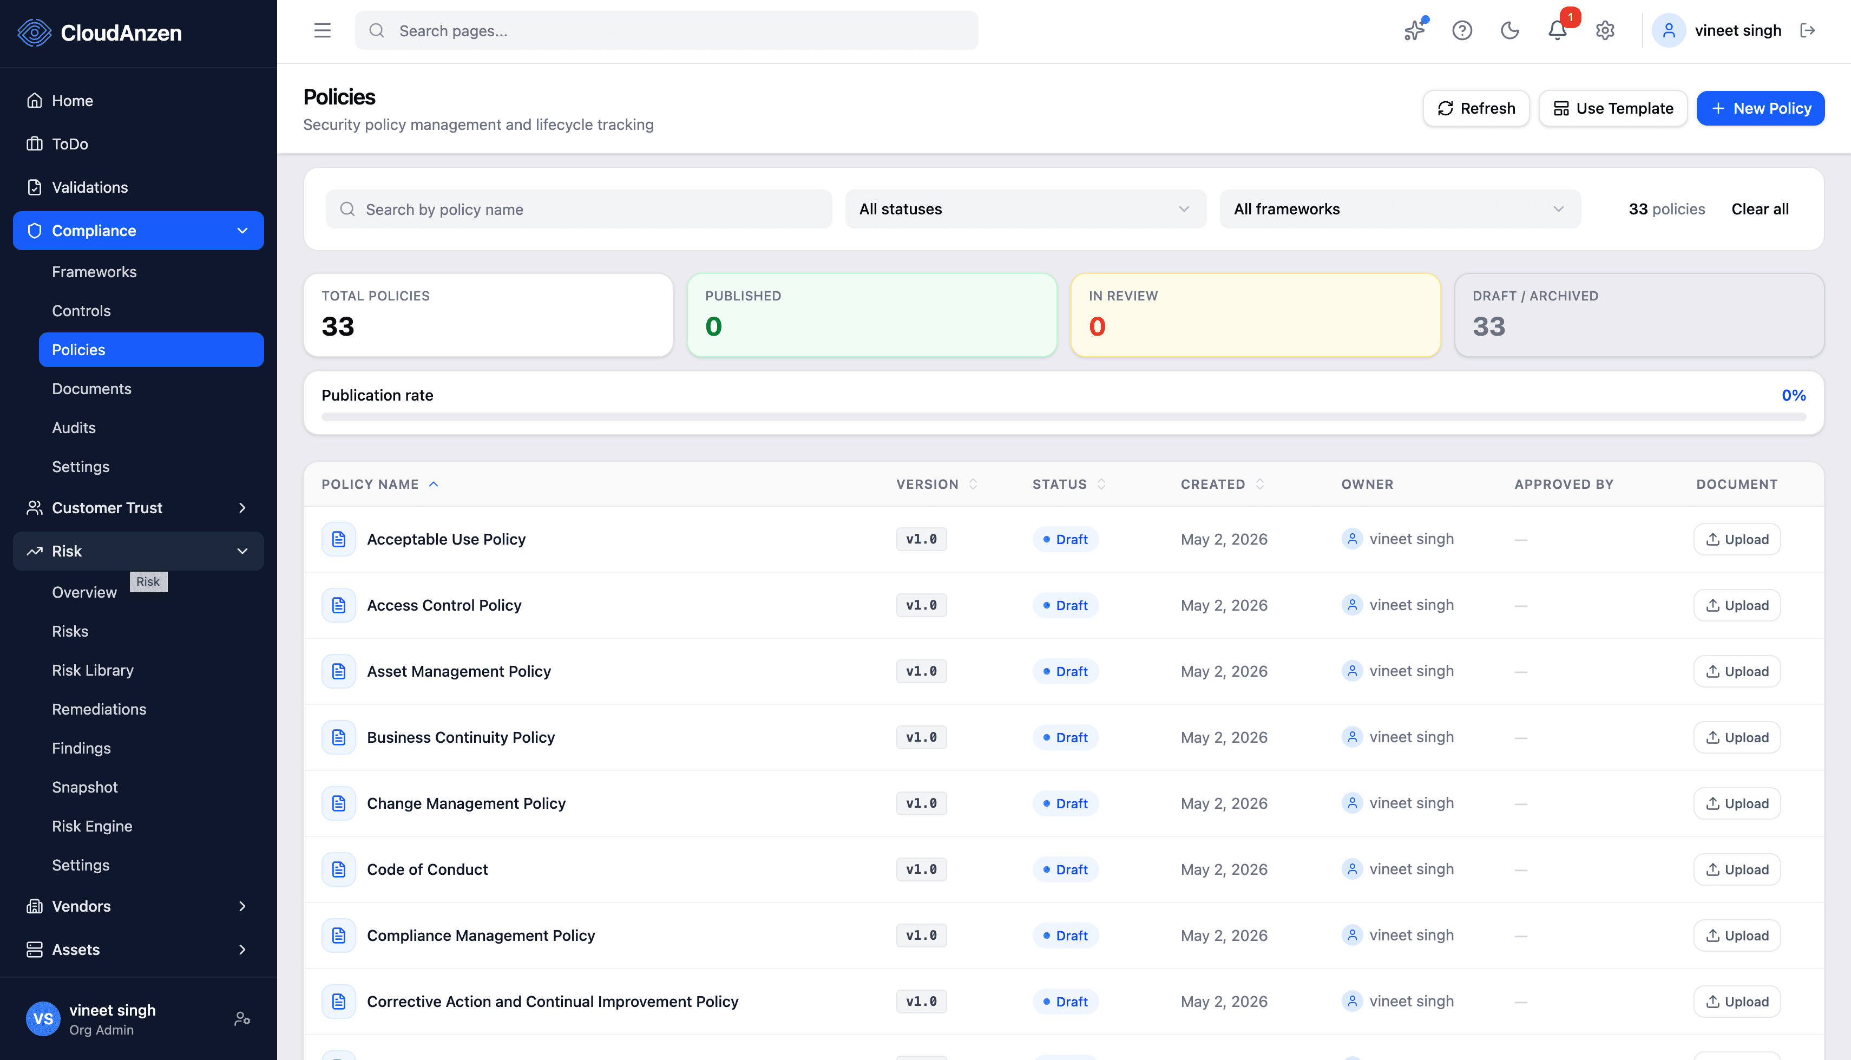The width and height of the screenshot is (1851, 1060).
Task: Open Audits under Compliance
Action: [x=152, y=427]
